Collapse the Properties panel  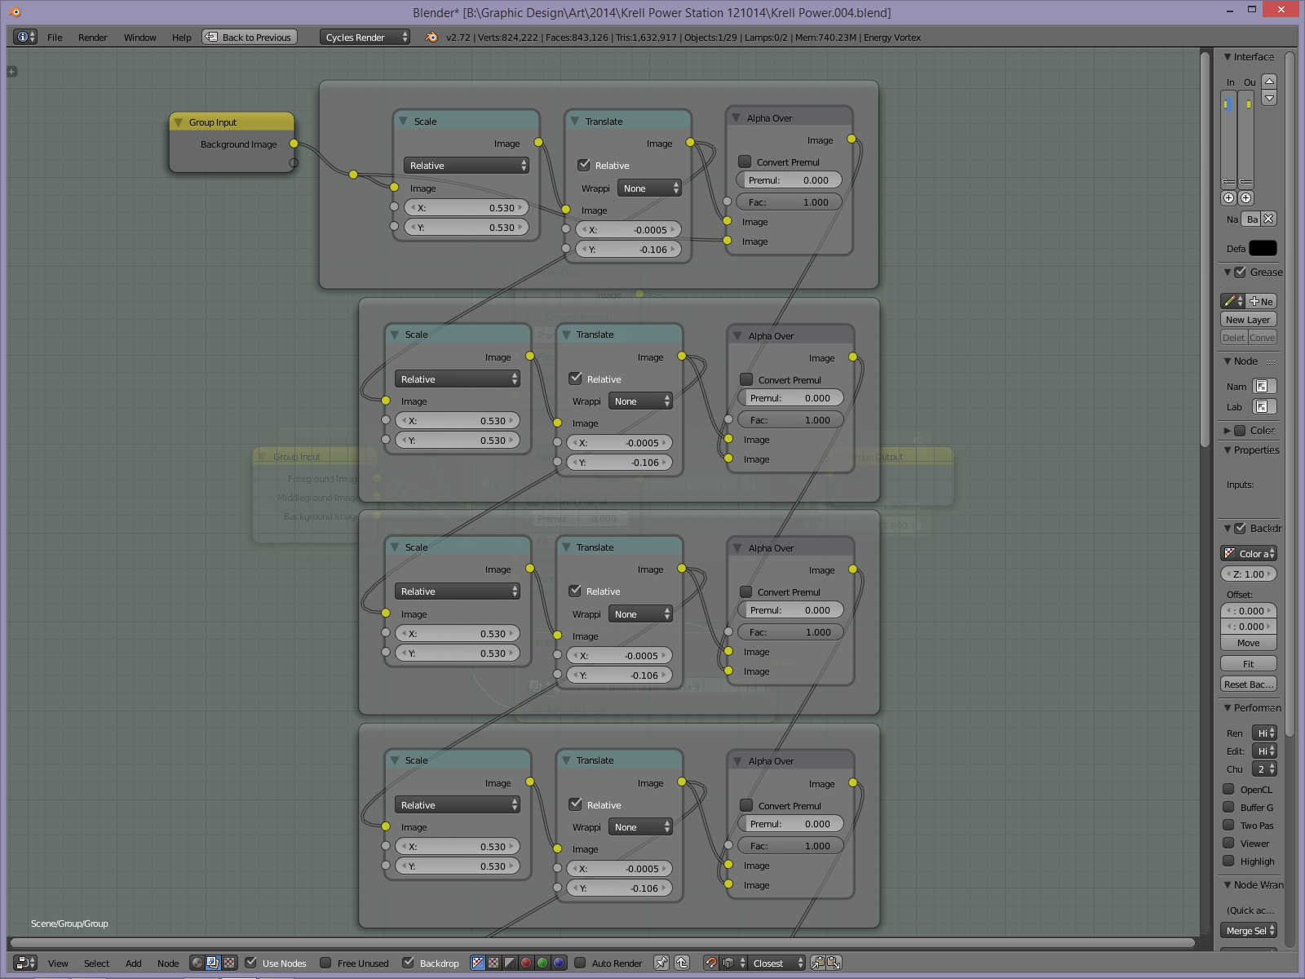tap(1227, 450)
